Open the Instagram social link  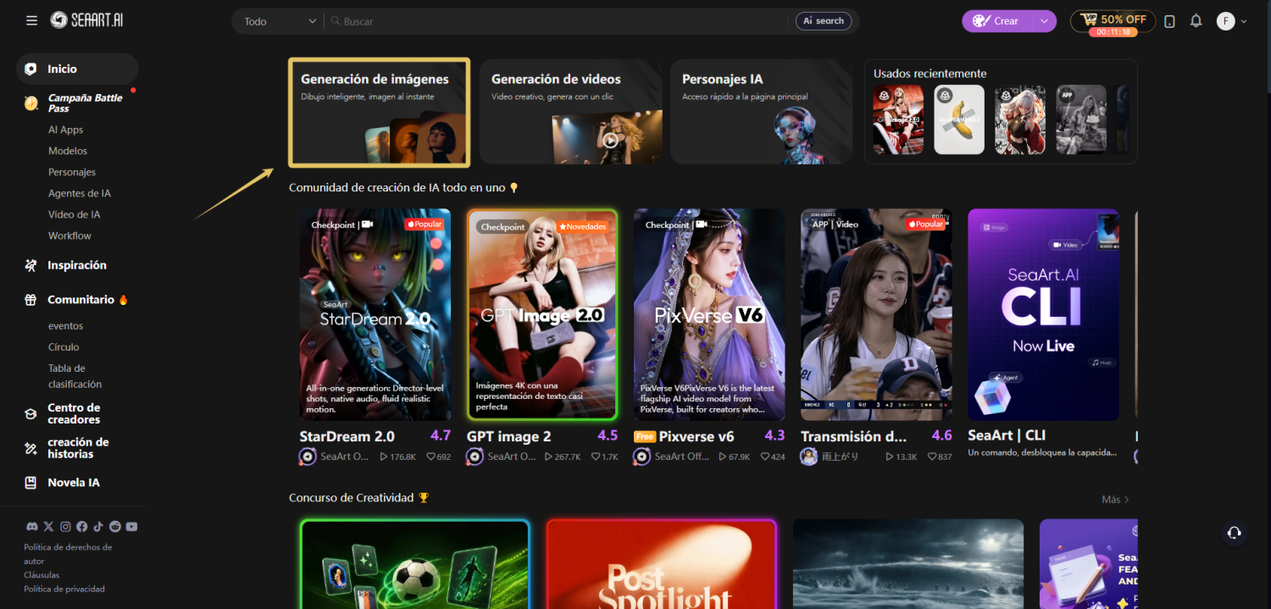point(65,527)
